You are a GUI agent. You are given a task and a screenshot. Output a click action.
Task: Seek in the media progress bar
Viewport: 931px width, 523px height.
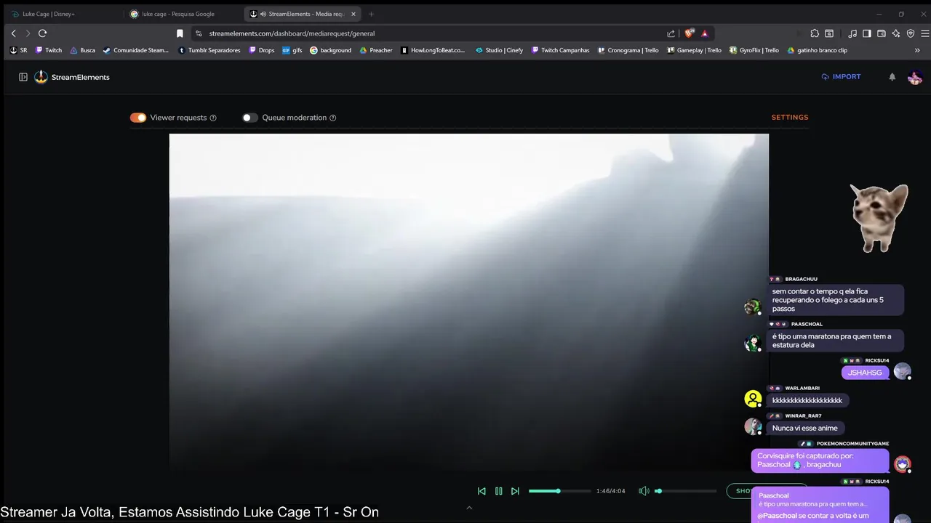pyautogui.click(x=559, y=491)
